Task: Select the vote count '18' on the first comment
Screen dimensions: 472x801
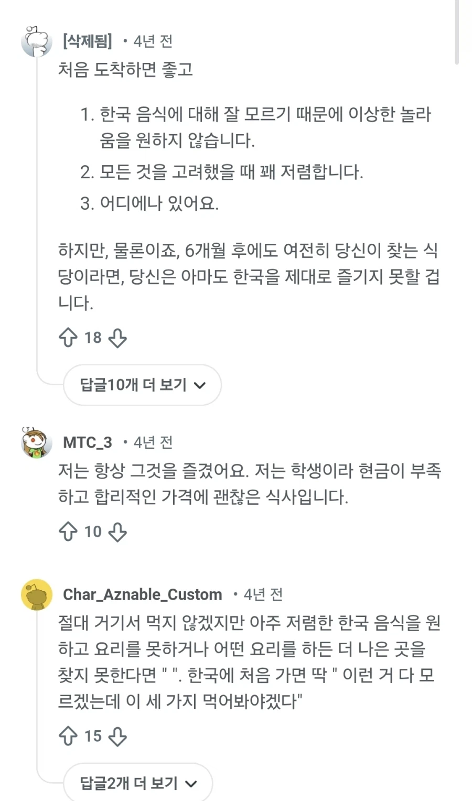Action: pos(93,338)
